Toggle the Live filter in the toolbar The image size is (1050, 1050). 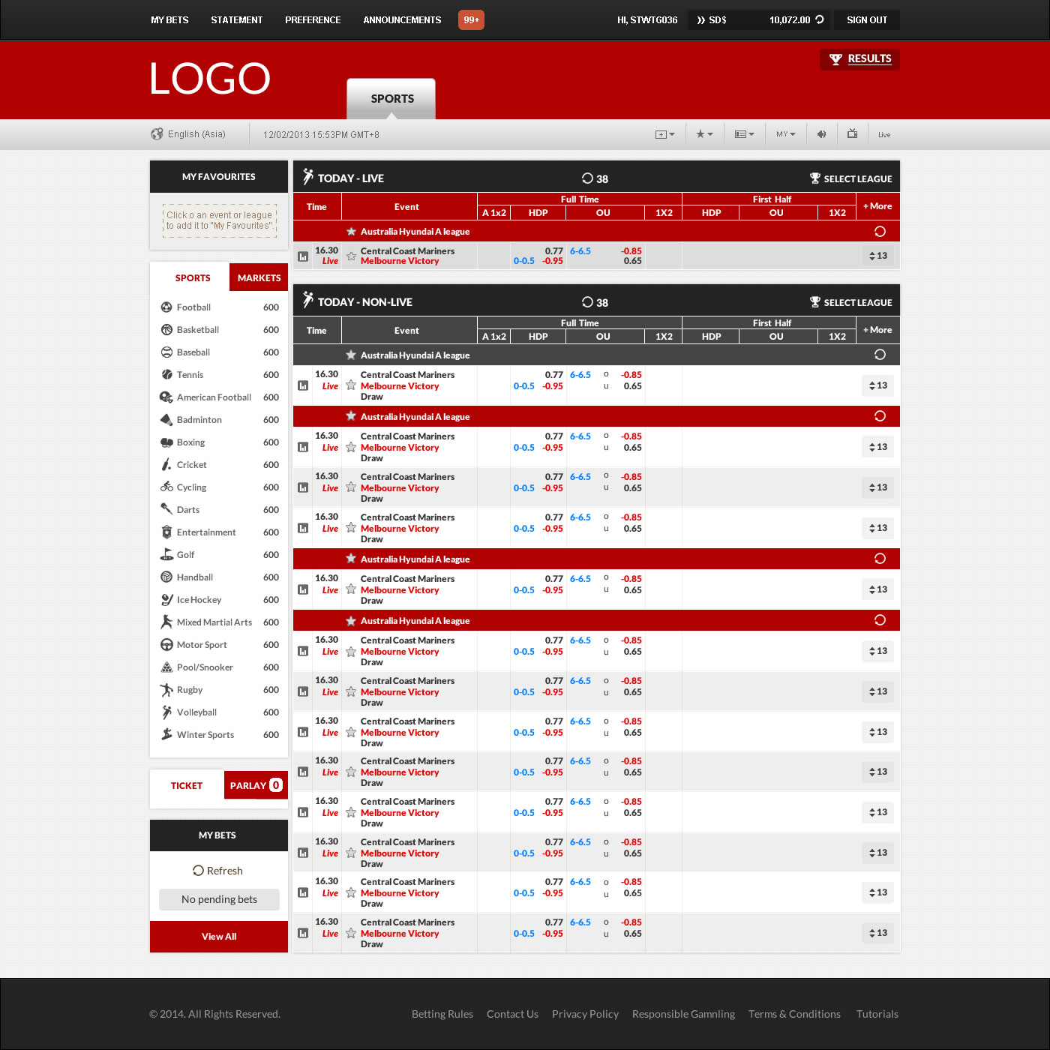[x=884, y=135]
